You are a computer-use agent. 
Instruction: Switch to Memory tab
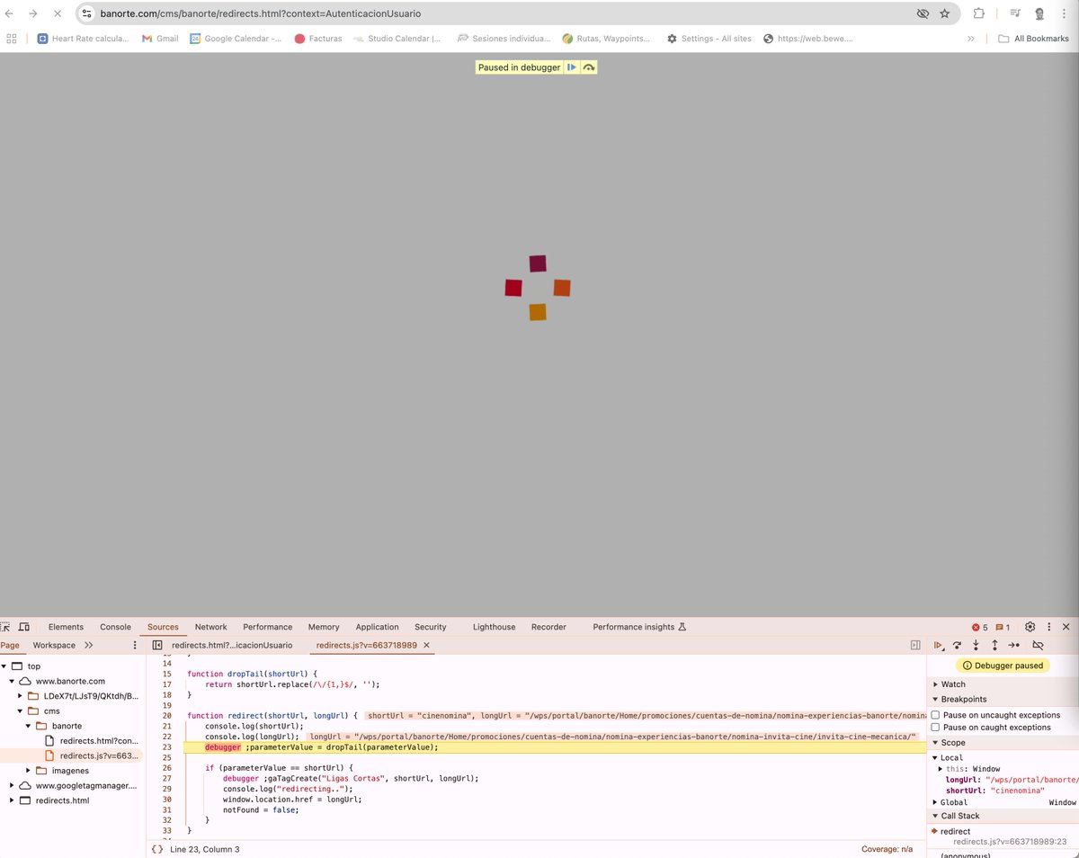(324, 627)
